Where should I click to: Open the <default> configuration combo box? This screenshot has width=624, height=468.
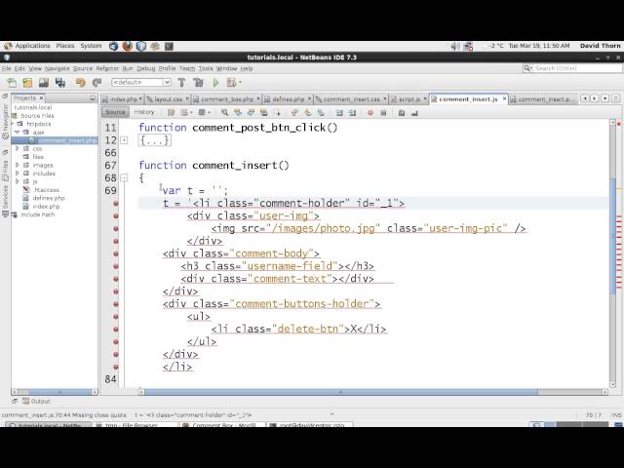point(141,82)
